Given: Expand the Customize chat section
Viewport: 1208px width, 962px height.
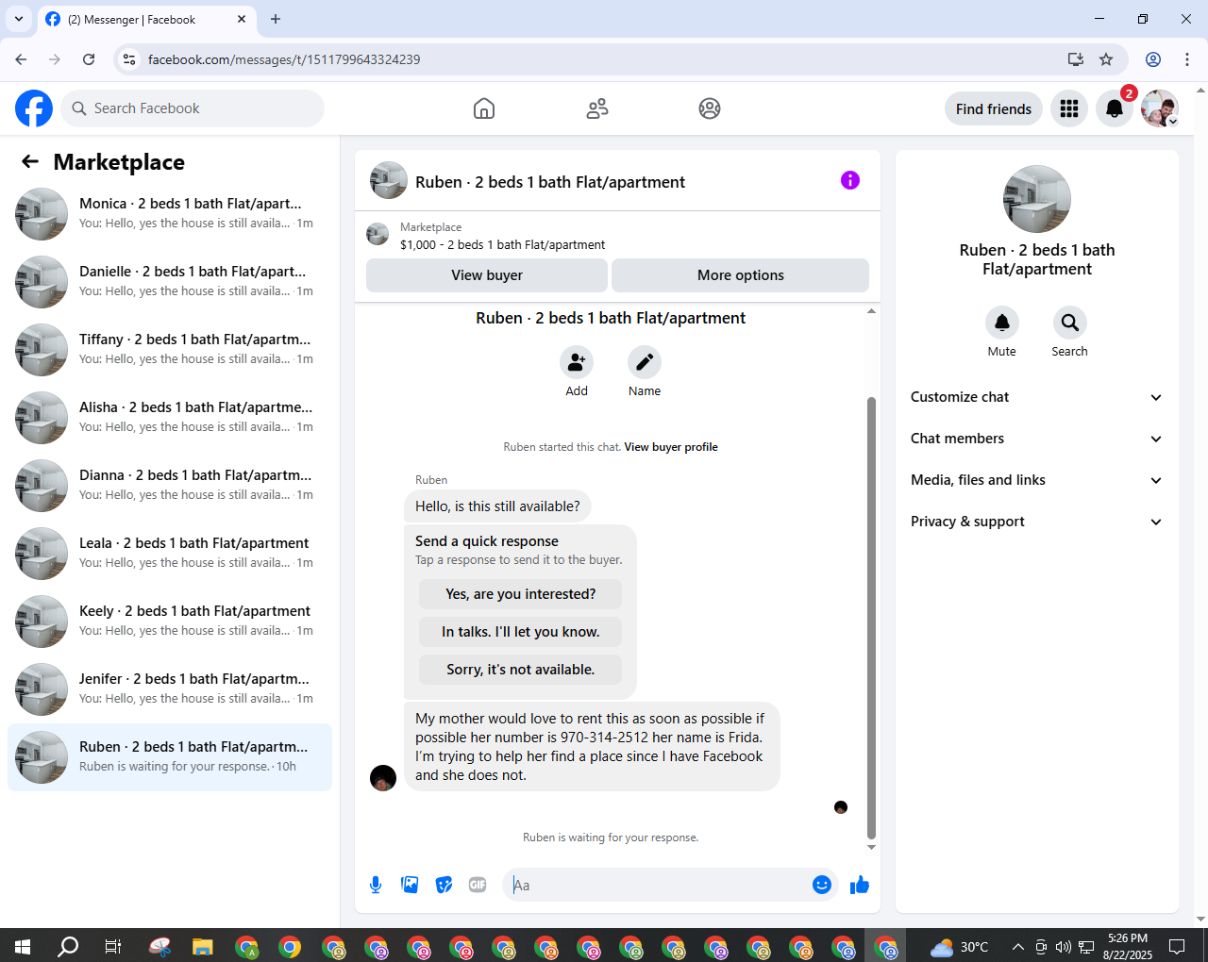Looking at the screenshot, I should coord(1037,397).
